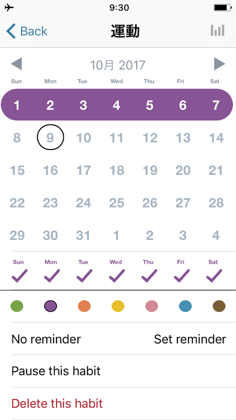Choose the green color dot

[x=17, y=306]
